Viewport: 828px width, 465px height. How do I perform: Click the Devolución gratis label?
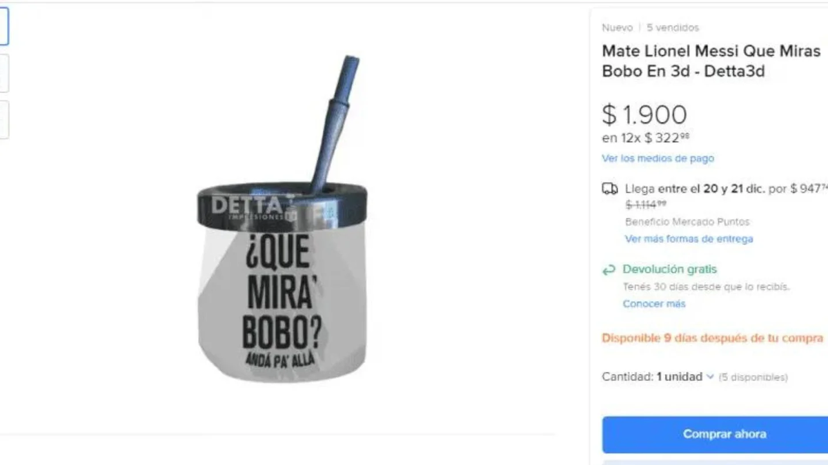(669, 269)
